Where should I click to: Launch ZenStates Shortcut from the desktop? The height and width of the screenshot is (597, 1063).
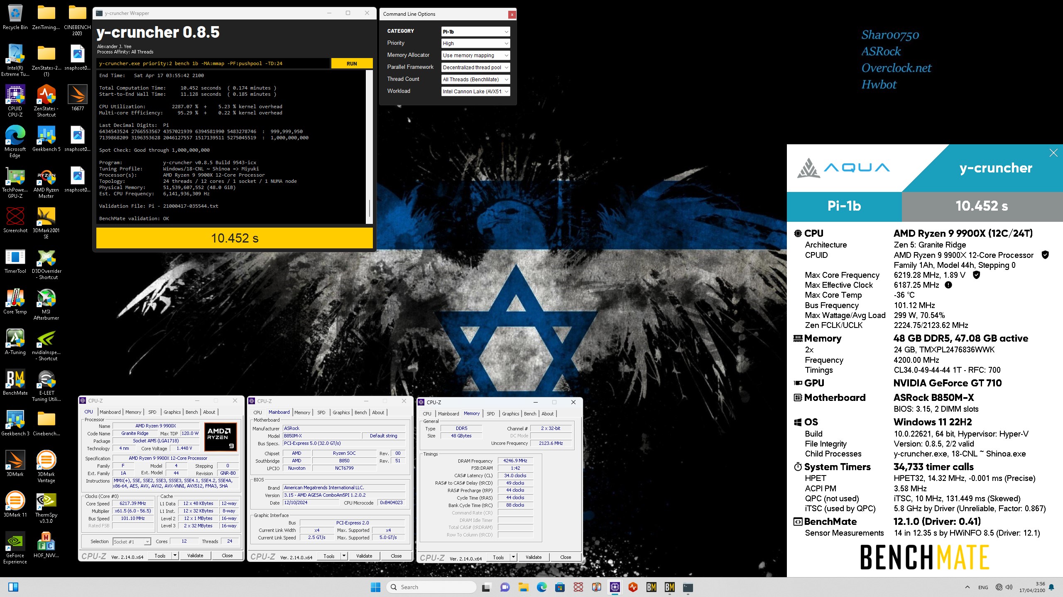point(46,101)
